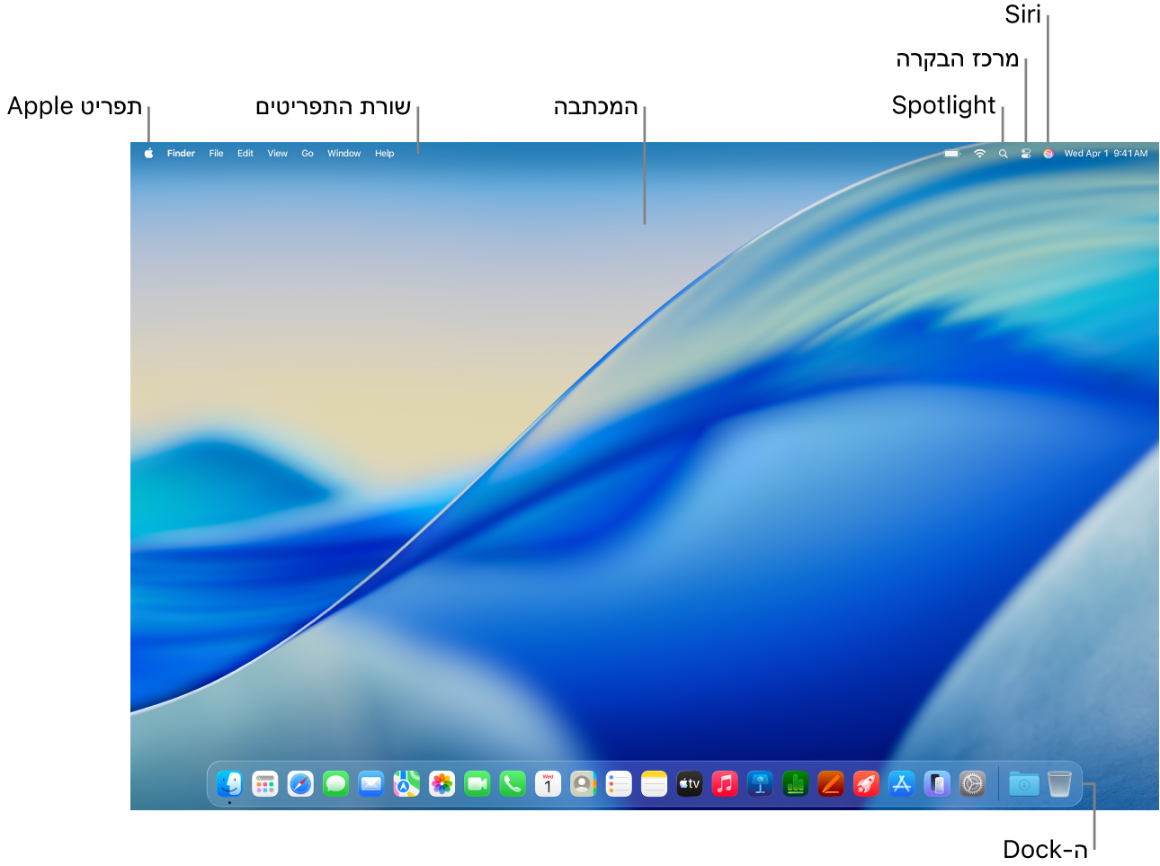
Task: Open the Mail app from the Dock
Action: [370, 783]
